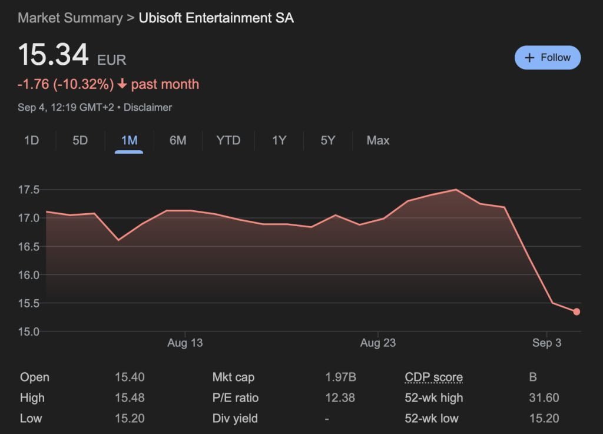The width and height of the screenshot is (603, 434).
Task: Click the EUR currency label
Action: (x=111, y=60)
